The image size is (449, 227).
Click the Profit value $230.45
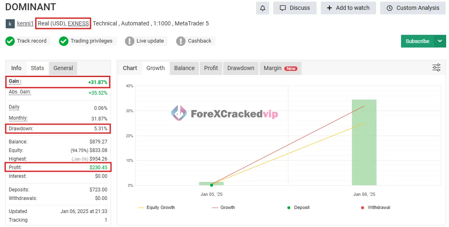coord(98,168)
